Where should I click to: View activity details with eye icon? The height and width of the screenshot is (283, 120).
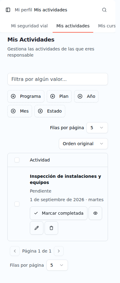click(x=95, y=213)
